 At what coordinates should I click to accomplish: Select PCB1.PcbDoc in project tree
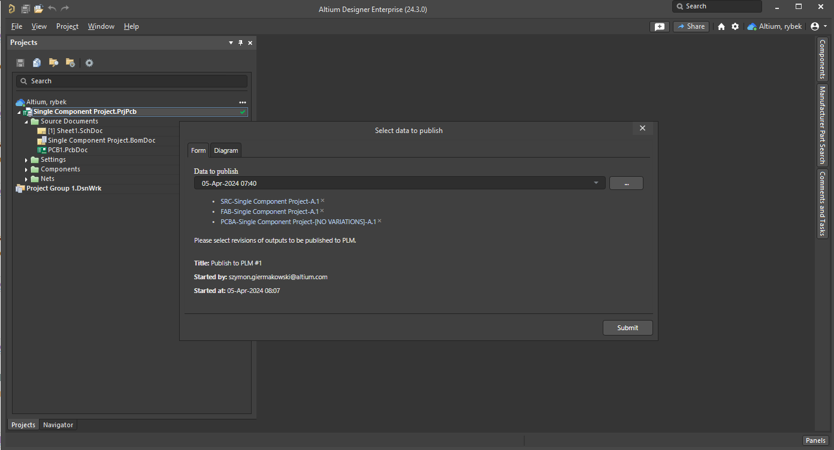tap(68, 150)
